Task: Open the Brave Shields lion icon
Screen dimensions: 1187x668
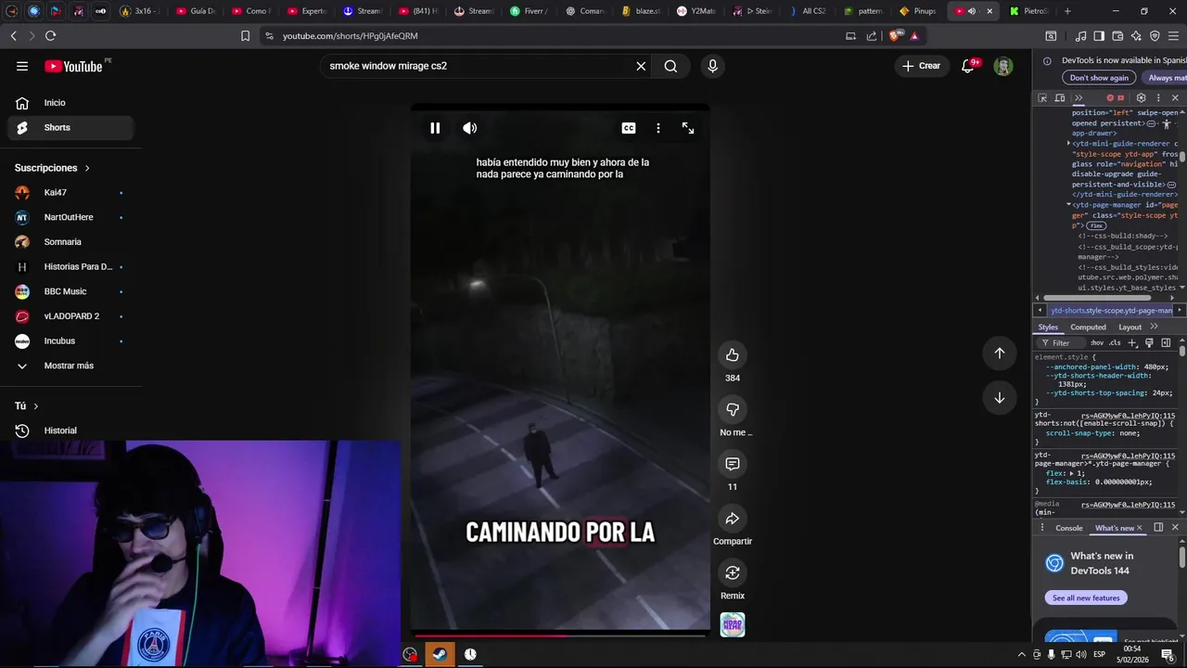Action: click(894, 35)
